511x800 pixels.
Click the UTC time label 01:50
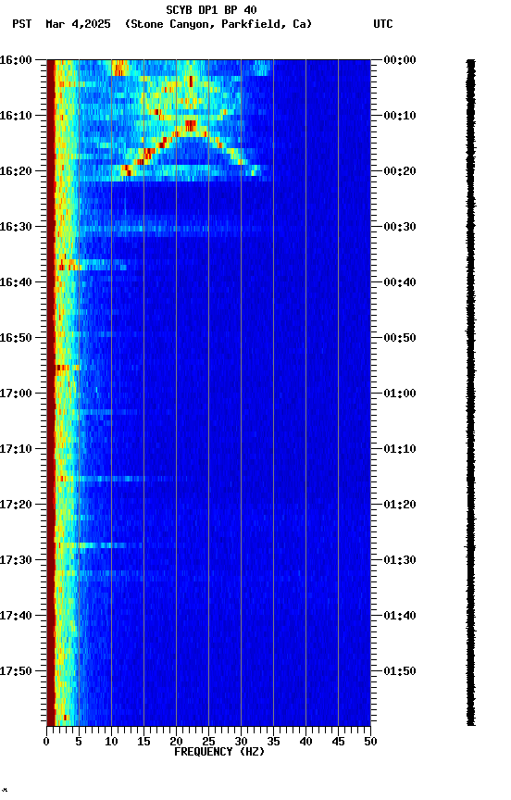pyautogui.click(x=400, y=671)
